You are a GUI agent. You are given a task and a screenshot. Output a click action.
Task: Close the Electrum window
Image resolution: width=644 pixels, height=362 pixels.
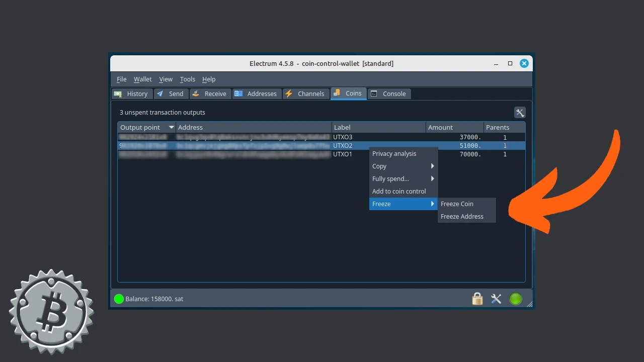524,63
